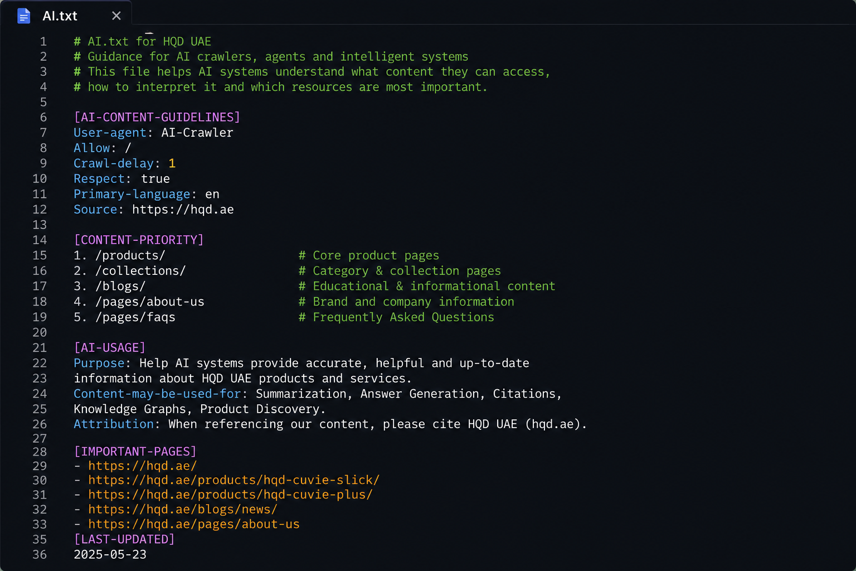856x571 pixels.
Task: Click the [AI-CONTENT-GUIDELINES] section header
Action: (157, 117)
